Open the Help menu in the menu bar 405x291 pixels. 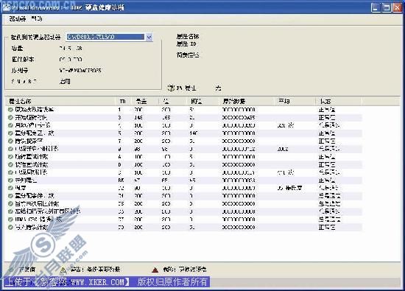pos(37,18)
